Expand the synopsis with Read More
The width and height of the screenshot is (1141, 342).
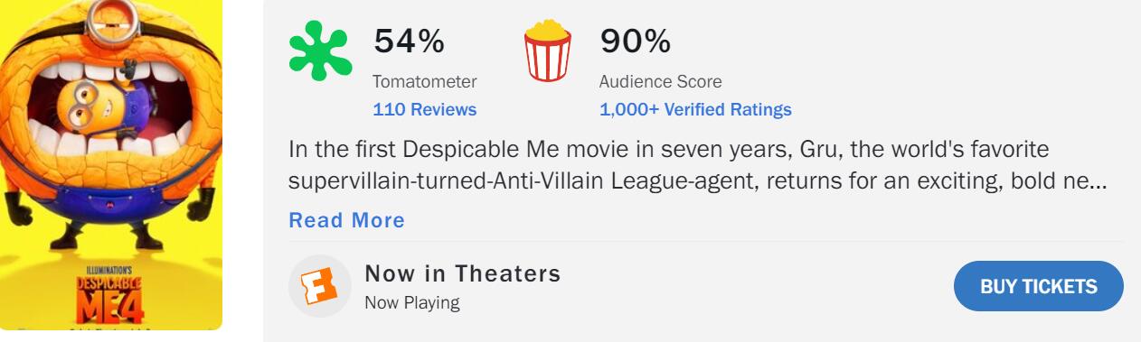(346, 220)
